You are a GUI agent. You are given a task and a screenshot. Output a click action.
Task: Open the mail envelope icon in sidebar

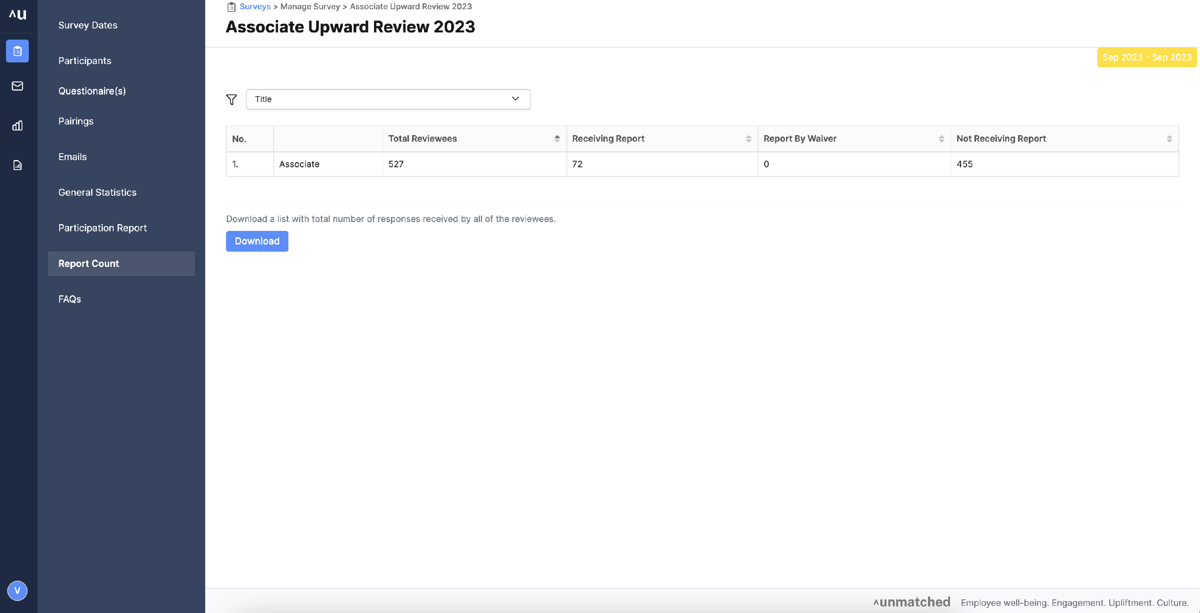coord(17,86)
